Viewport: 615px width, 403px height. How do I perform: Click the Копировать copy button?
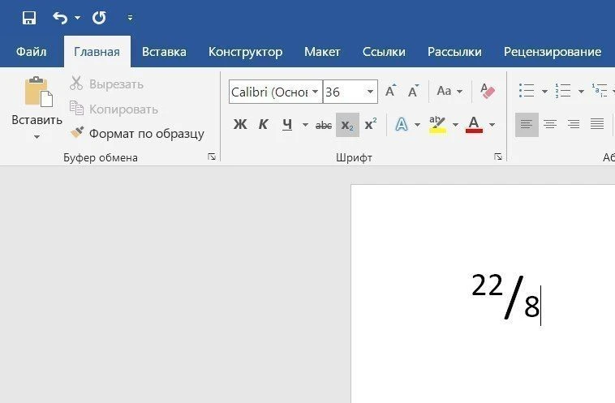pos(114,109)
